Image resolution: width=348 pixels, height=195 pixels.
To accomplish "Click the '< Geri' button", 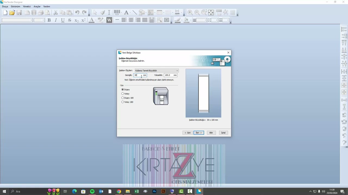I will (188, 133).
